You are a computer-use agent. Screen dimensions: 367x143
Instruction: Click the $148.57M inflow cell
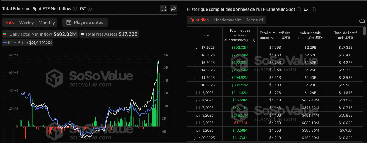click(x=240, y=115)
